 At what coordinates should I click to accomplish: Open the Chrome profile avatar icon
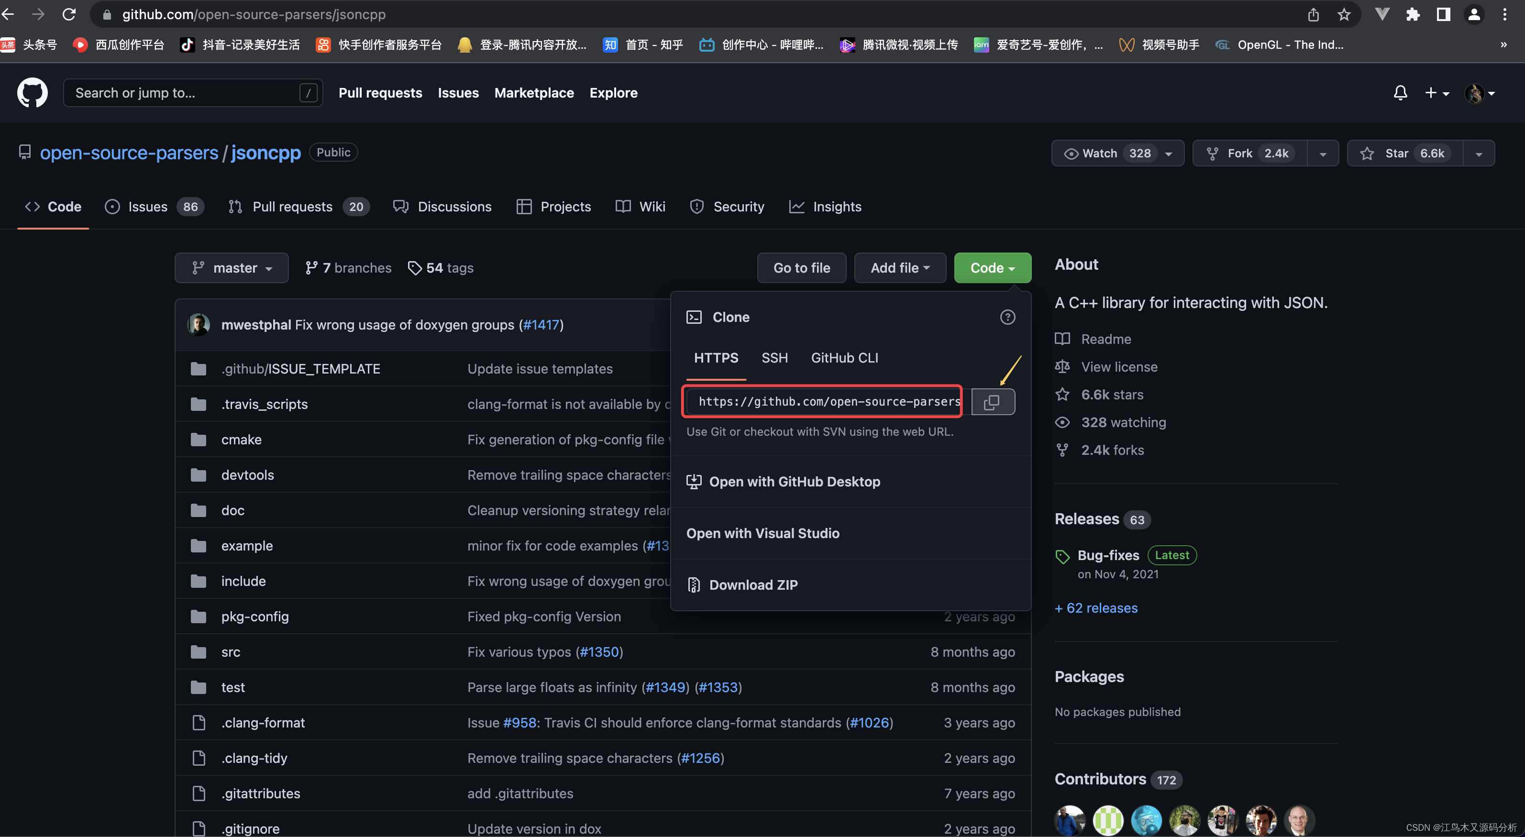click(x=1473, y=14)
